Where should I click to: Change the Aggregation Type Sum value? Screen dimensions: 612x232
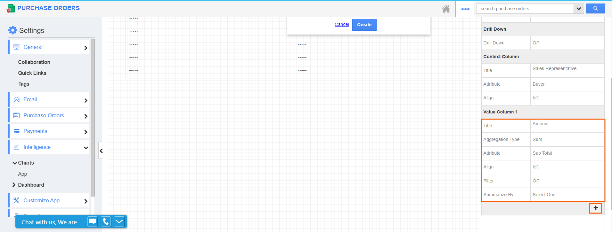[x=567, y=139]
